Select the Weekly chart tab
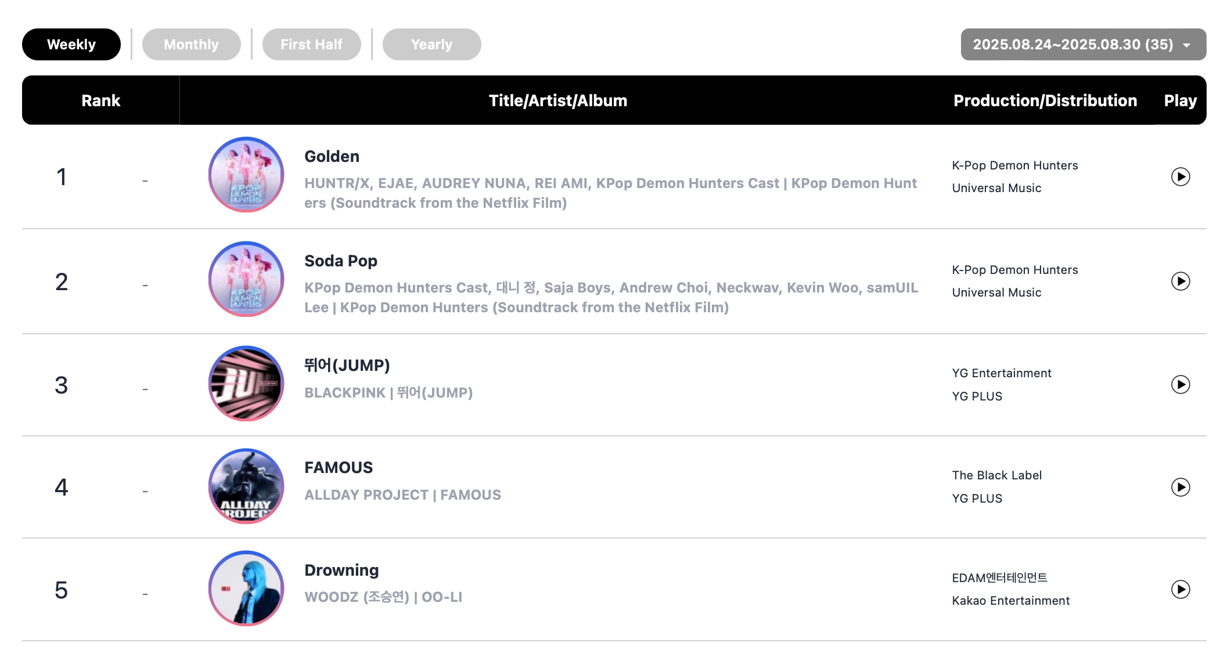 [x=71, y=44]
